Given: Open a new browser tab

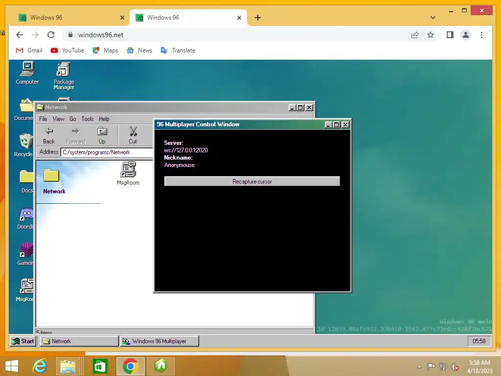Looking at the screenshot, I should pos(258,18).
